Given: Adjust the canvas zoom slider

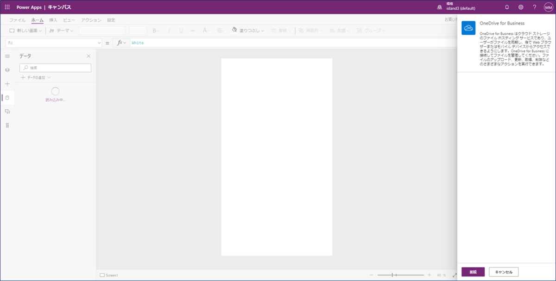Looking at the screenshot, I should click(400, 275).
